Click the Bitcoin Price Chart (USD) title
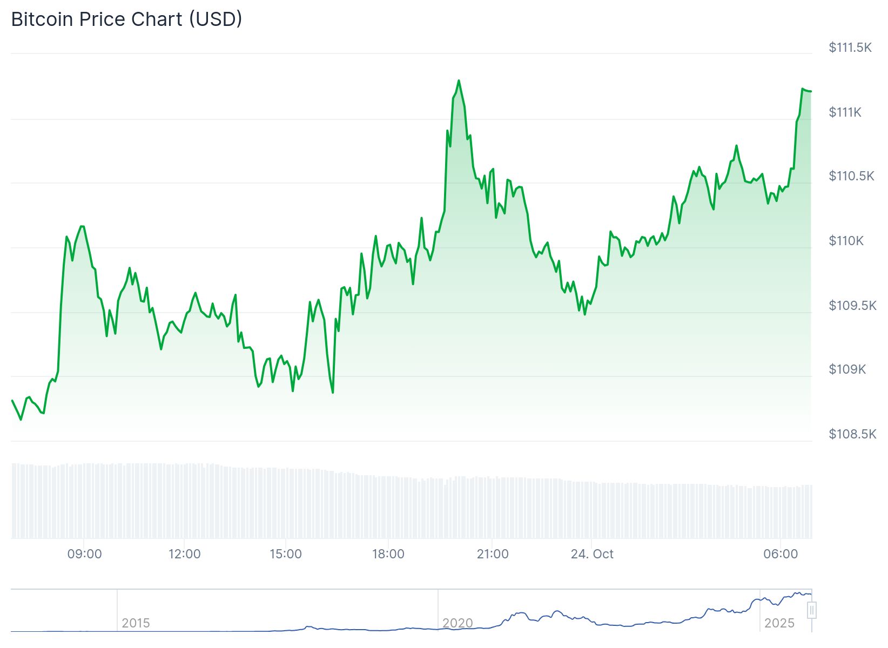Image resolution: width=888 pixels, height=648 pixels. tap(126, 19)
